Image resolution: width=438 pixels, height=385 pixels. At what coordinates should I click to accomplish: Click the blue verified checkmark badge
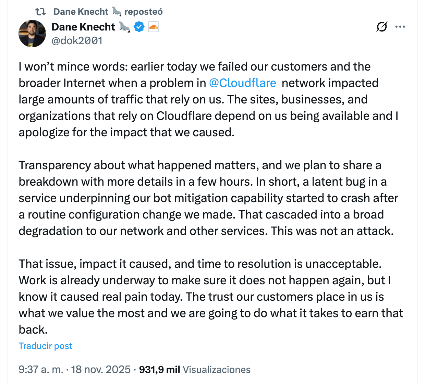click(x=139, y=27)
